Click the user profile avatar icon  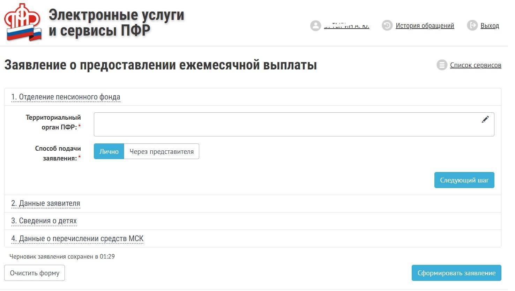tap(315, 25)
